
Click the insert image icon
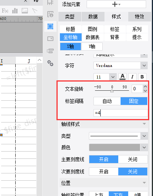click(x=25, y=11)
